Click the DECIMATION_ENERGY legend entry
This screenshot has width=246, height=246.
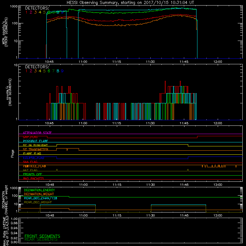click(x=39, y=190)
